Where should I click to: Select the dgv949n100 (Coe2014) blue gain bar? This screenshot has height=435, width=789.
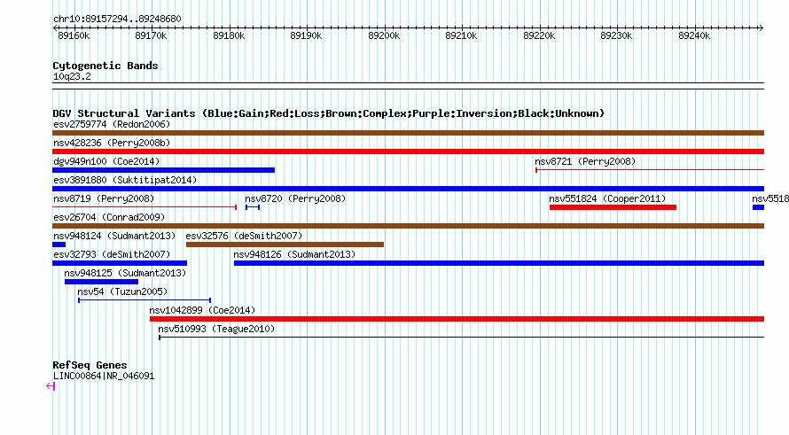163,170
